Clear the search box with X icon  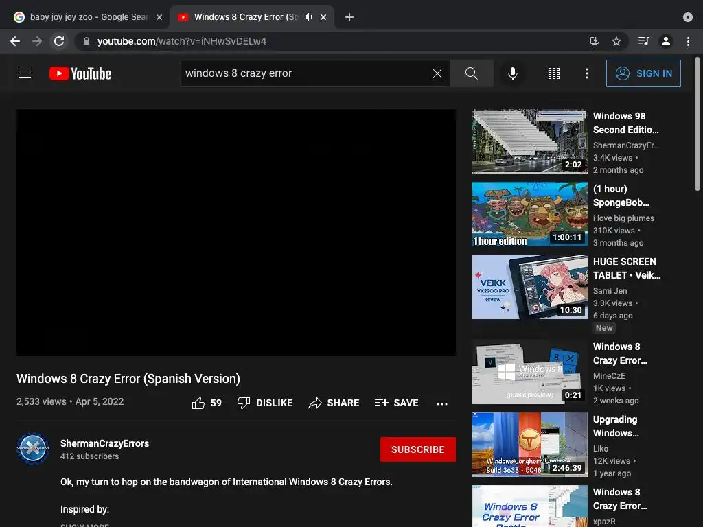tap(437, 73)
